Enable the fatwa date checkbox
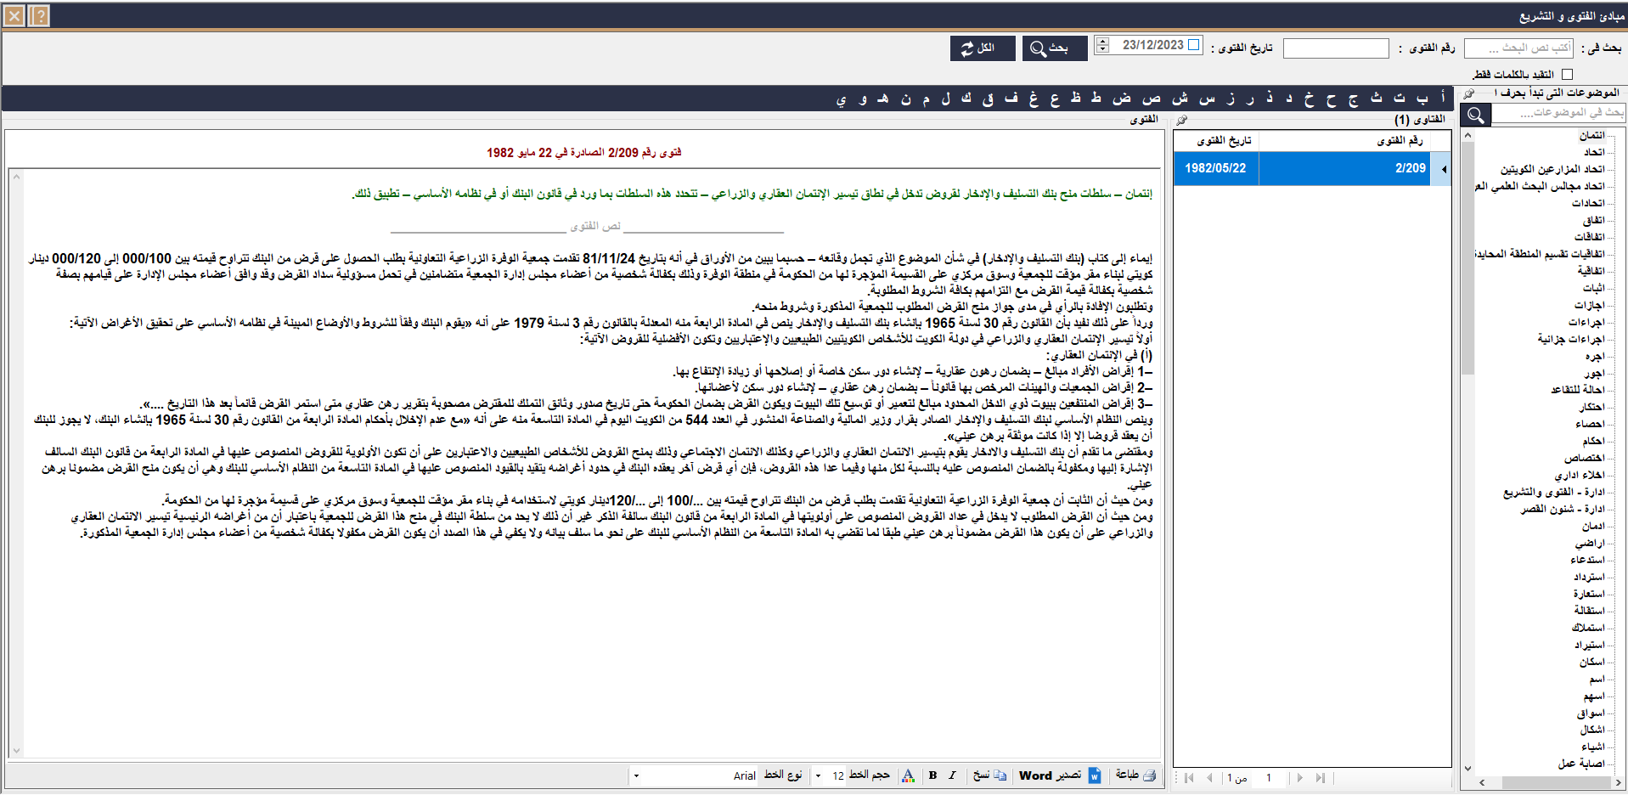 pos(1194,45)
